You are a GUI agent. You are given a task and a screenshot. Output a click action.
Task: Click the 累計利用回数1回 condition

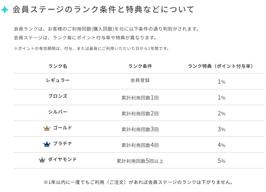click(x=140, y=97)
